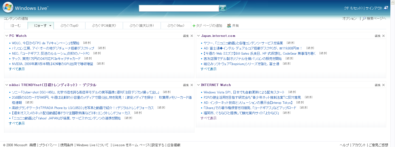Click 続き after テック D4対応 headline
Viewport: 395px width, 147px height.
88,58
